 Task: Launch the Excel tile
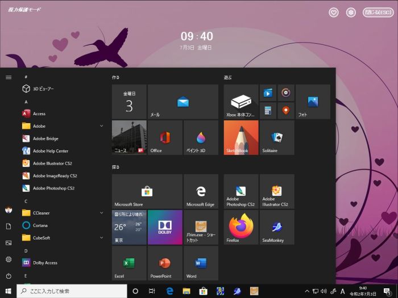pos(129,263)
